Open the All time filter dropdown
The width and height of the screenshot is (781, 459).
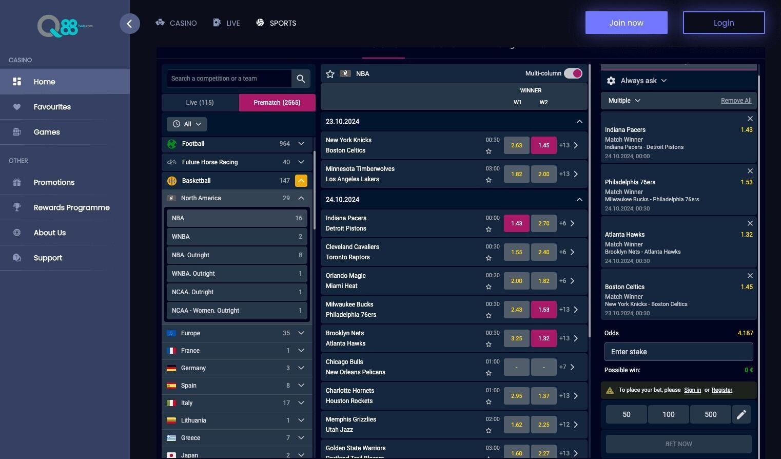(187, 124)
